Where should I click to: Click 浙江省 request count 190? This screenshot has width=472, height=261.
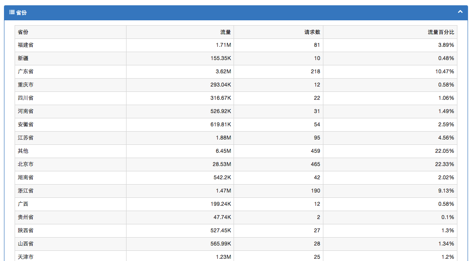(x=315, y=191)
